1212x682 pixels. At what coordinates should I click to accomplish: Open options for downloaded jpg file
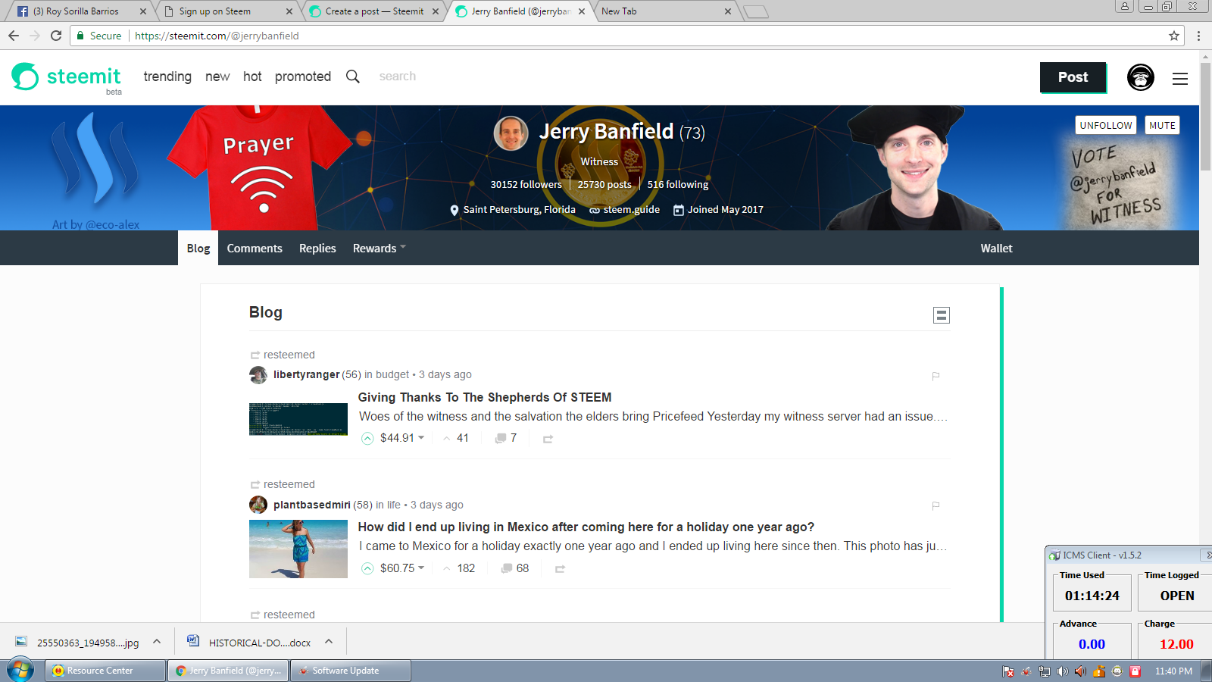(x=157, y=642)
